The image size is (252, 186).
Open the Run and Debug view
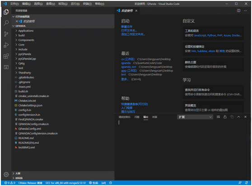[6, 45]
